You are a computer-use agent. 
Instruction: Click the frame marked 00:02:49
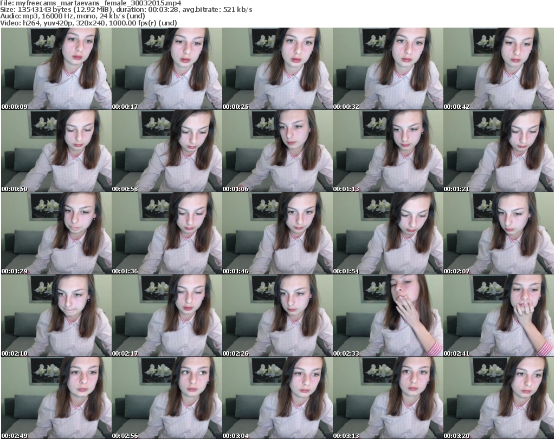point(56,398)
